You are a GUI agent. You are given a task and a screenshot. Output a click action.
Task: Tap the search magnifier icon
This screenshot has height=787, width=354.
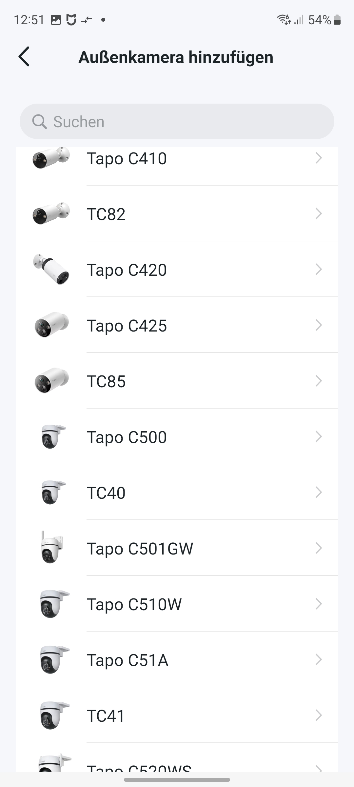pos(39,122)
